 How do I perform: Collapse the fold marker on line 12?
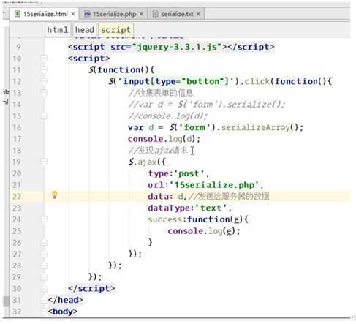coord(44,81)
